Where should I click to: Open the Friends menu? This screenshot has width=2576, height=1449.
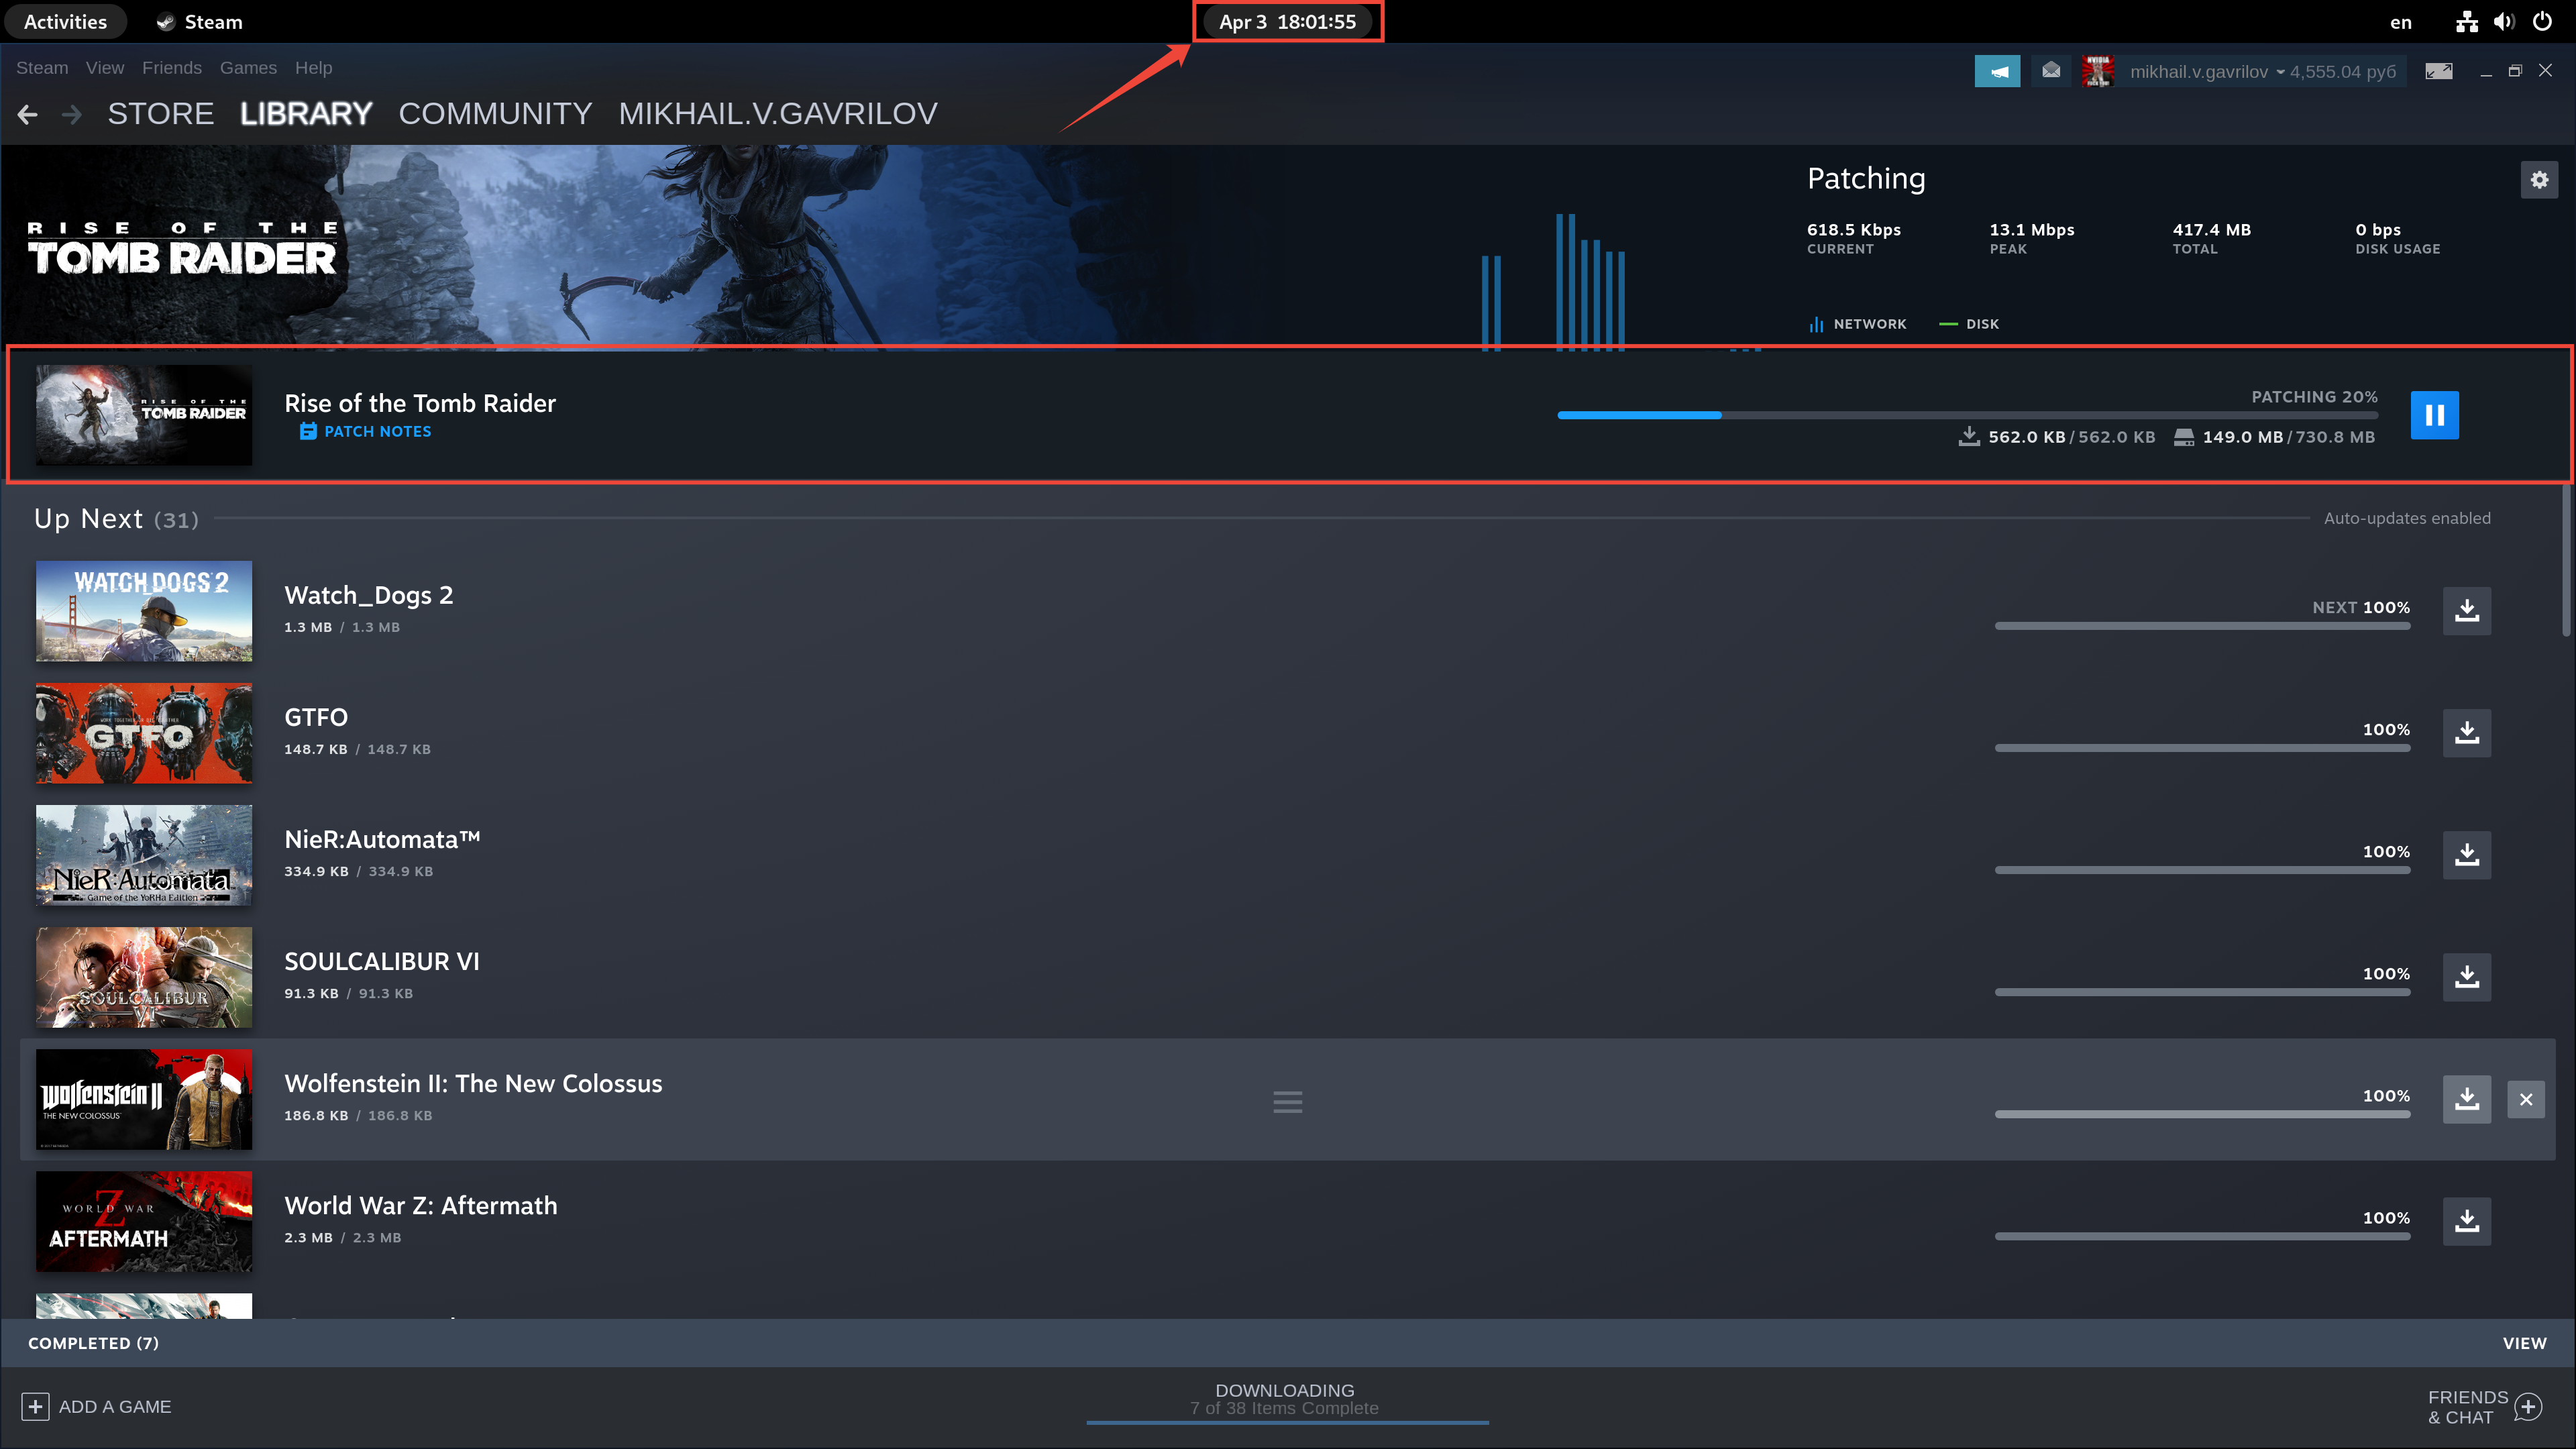coord(172,68)
